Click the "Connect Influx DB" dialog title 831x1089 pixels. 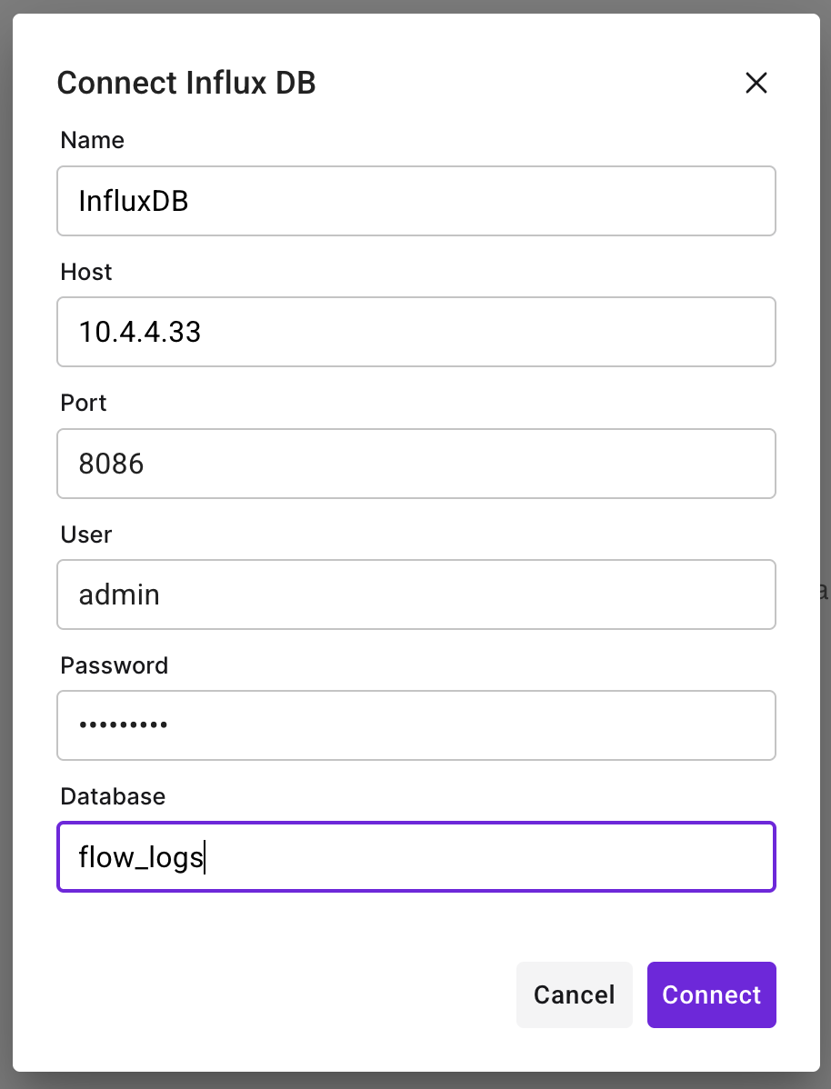click(x=186, y=84)
